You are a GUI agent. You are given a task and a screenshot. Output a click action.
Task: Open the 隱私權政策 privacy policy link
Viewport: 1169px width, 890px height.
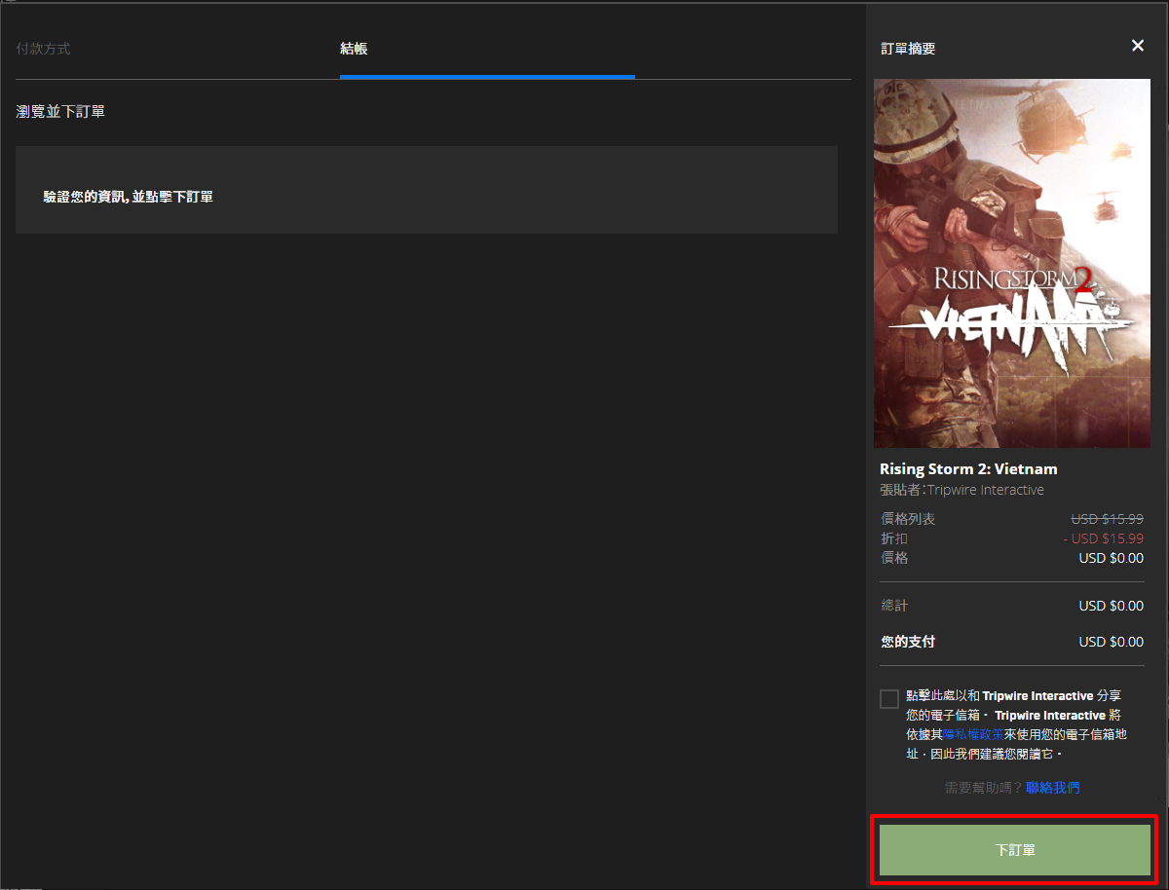(973, 734)
